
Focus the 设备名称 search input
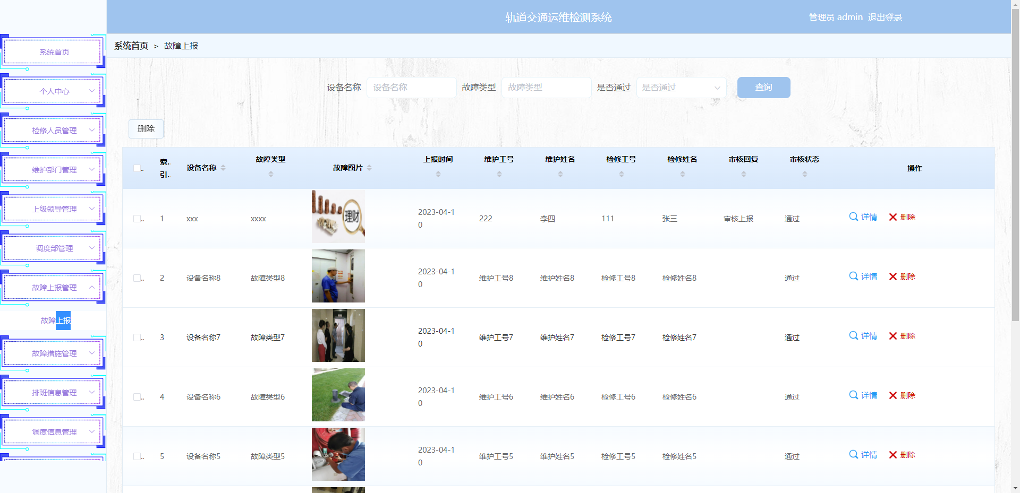click(x=412, y=88)
